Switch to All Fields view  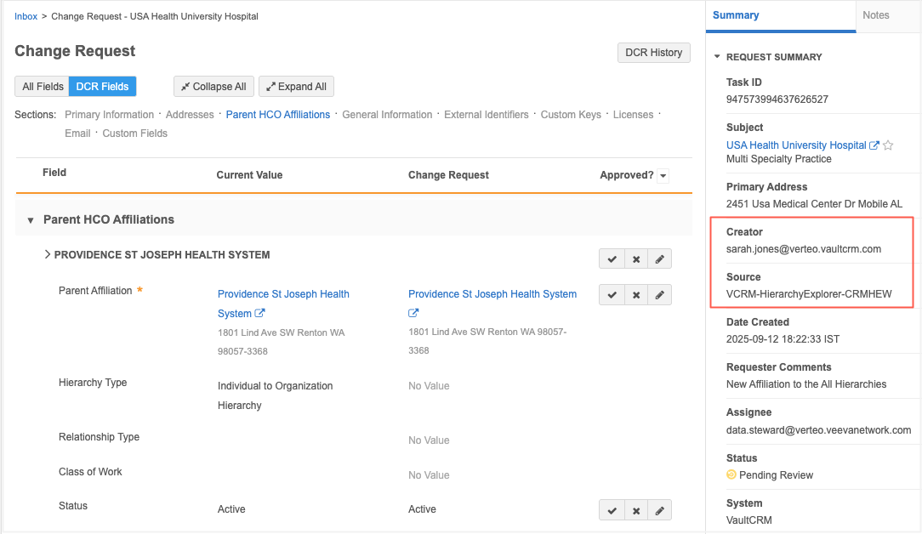tap(43, 87)
